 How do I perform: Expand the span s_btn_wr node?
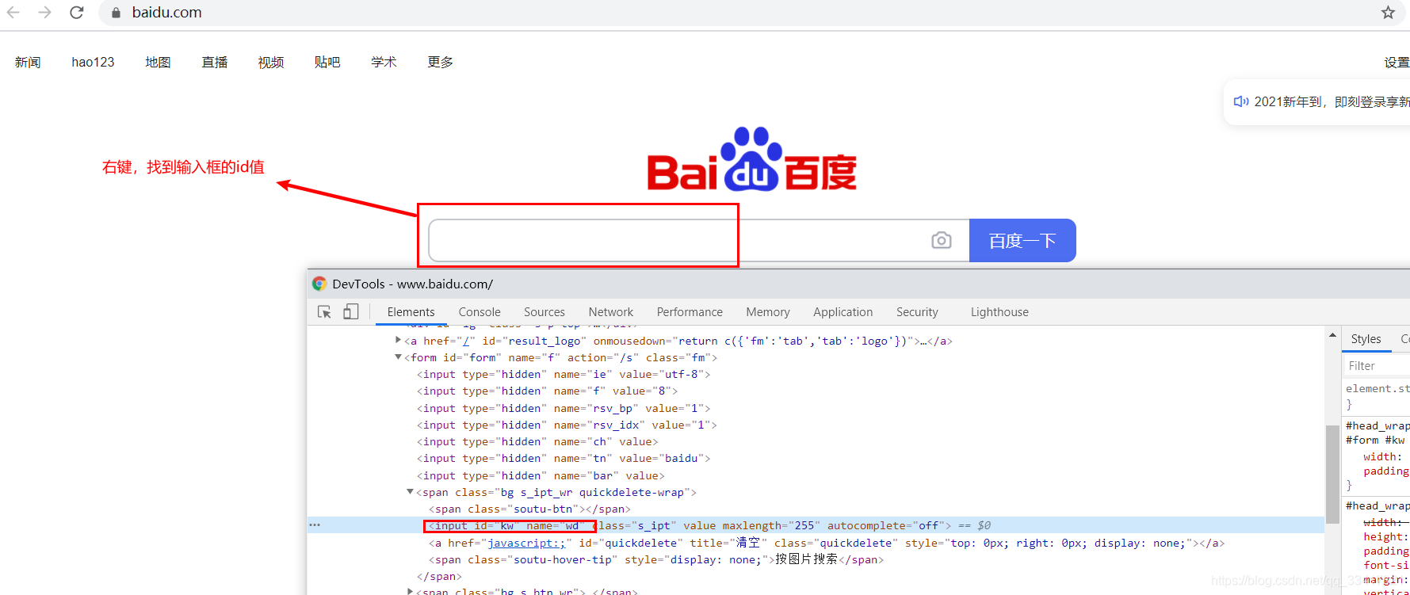[x=411, y=591]
